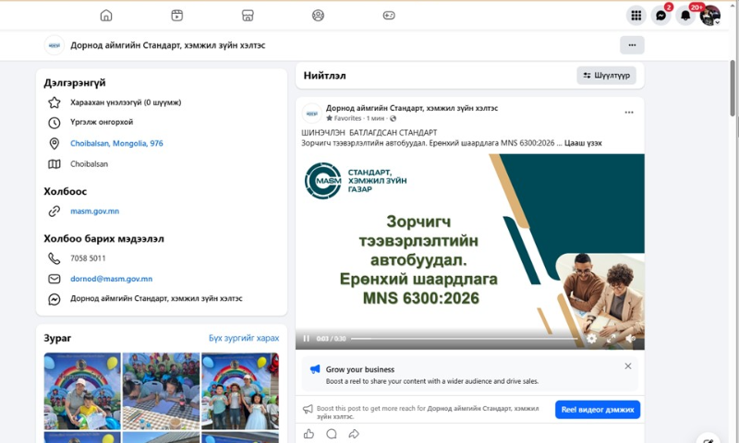Screen dimensions: 739x443
Task: Click the phone handset icon
Action: [x=55, y=258]
